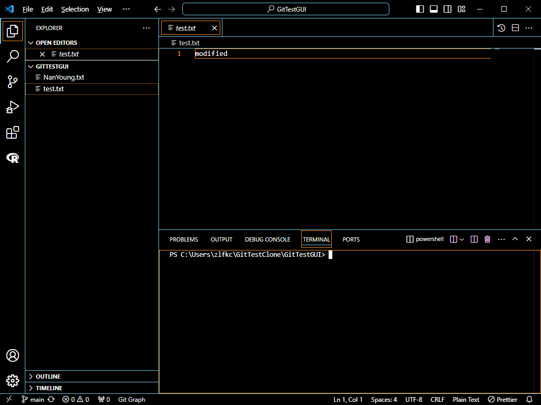Toggle primary side bar layout icon
The image size is (541, 405).
420,9
